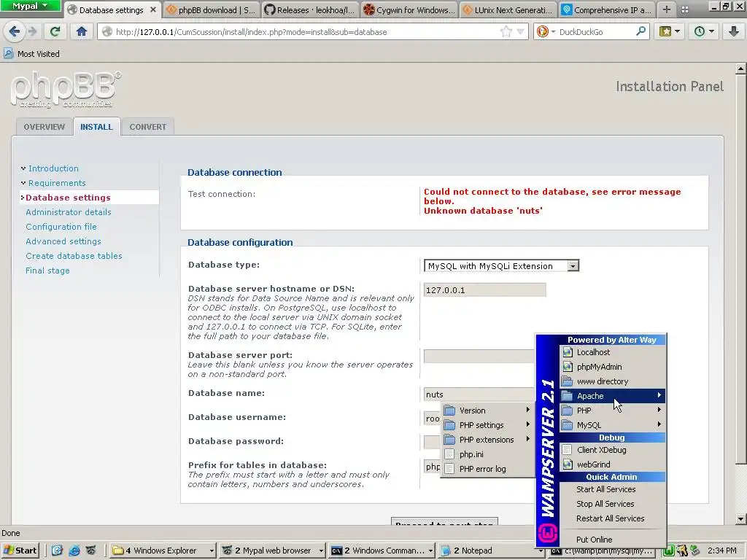This screenshot has height=560, width=747.
Task: Click the tab groups grid icon
Action: coord(684,9)
